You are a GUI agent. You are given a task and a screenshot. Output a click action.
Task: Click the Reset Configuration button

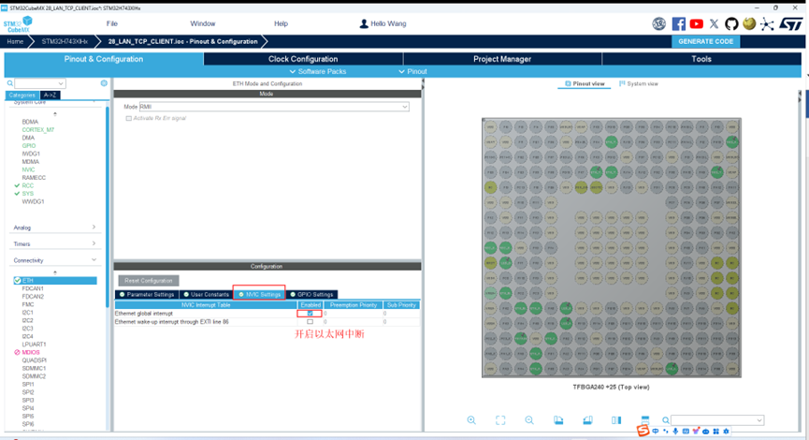[x=149, y=281]
